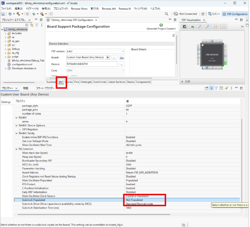The height and width of the screenshot is (227, 250).
Task: Expand the ra_gen folder
Action: (6, 41)
